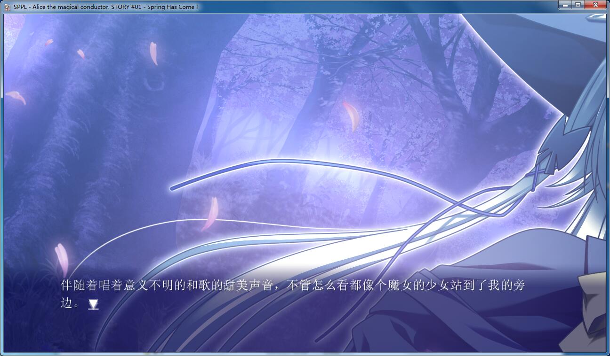Maximize the SPPL game window
Viewport: 610px width, 356px height.
[x=578, y=5]
